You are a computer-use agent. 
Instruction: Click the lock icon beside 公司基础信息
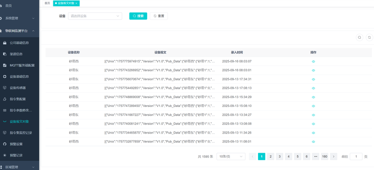(x=5, y=43)
